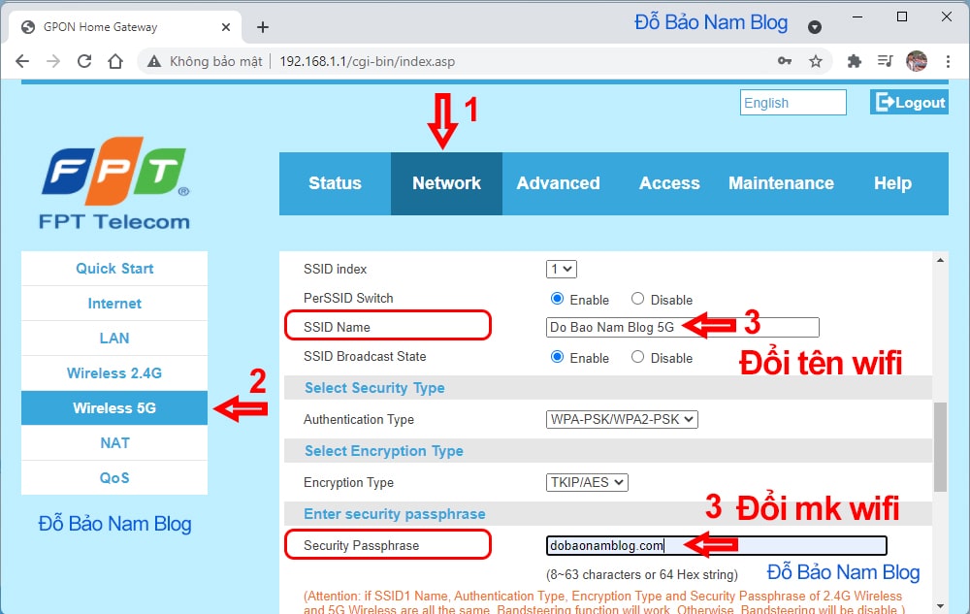Click the FPT Telecom logo

point(114,184)
